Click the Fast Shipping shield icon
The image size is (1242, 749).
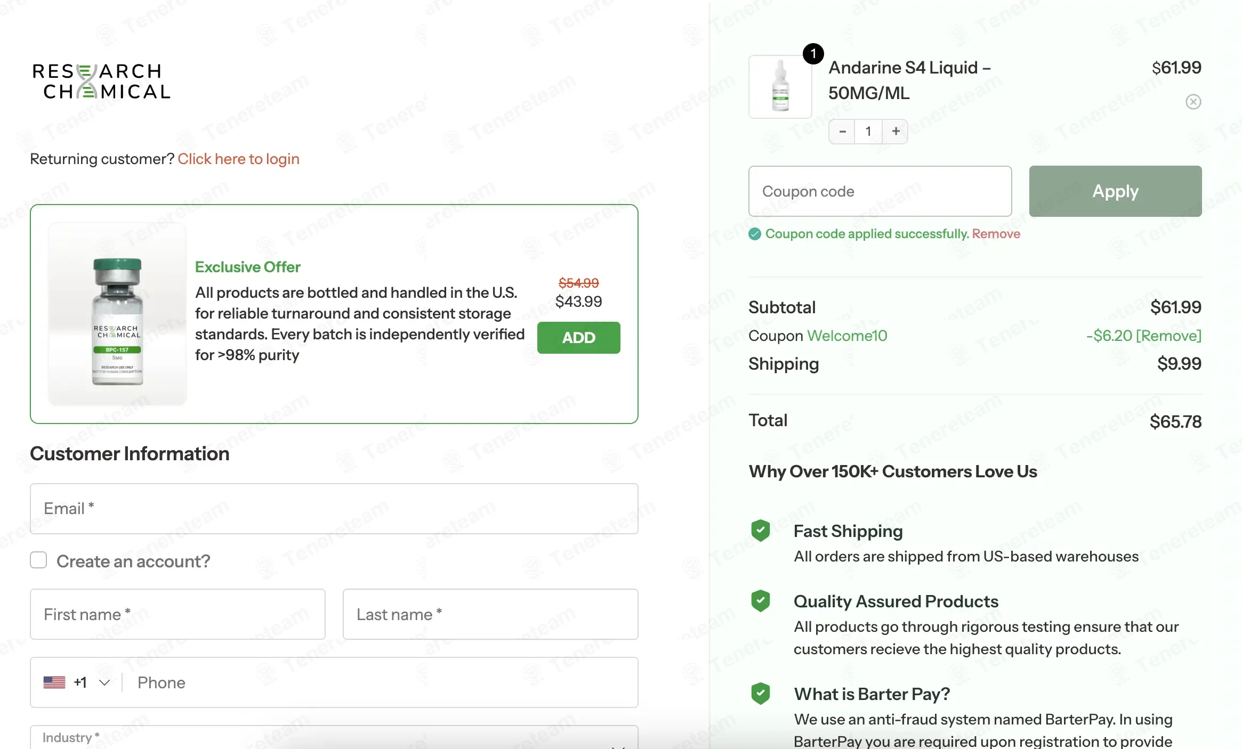point(760,531)
